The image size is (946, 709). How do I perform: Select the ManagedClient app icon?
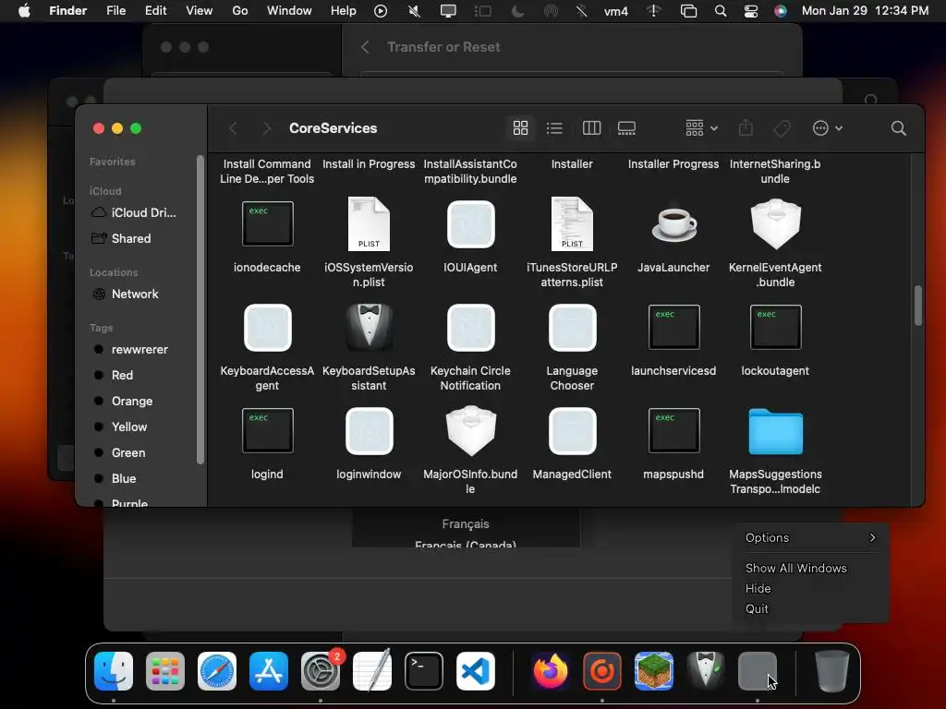[572, 431]
